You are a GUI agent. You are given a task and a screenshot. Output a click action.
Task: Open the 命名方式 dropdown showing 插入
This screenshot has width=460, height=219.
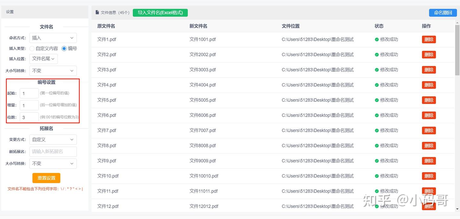53,38
